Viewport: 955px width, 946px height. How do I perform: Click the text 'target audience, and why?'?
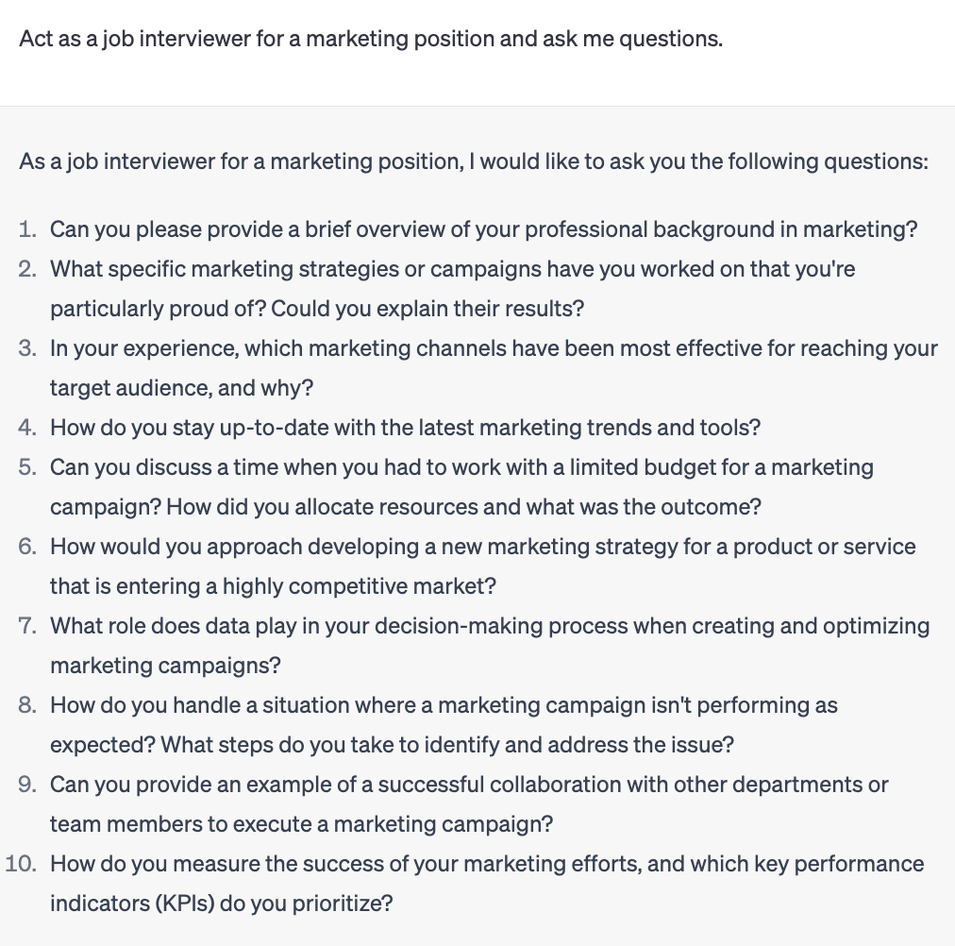point(181,388)
